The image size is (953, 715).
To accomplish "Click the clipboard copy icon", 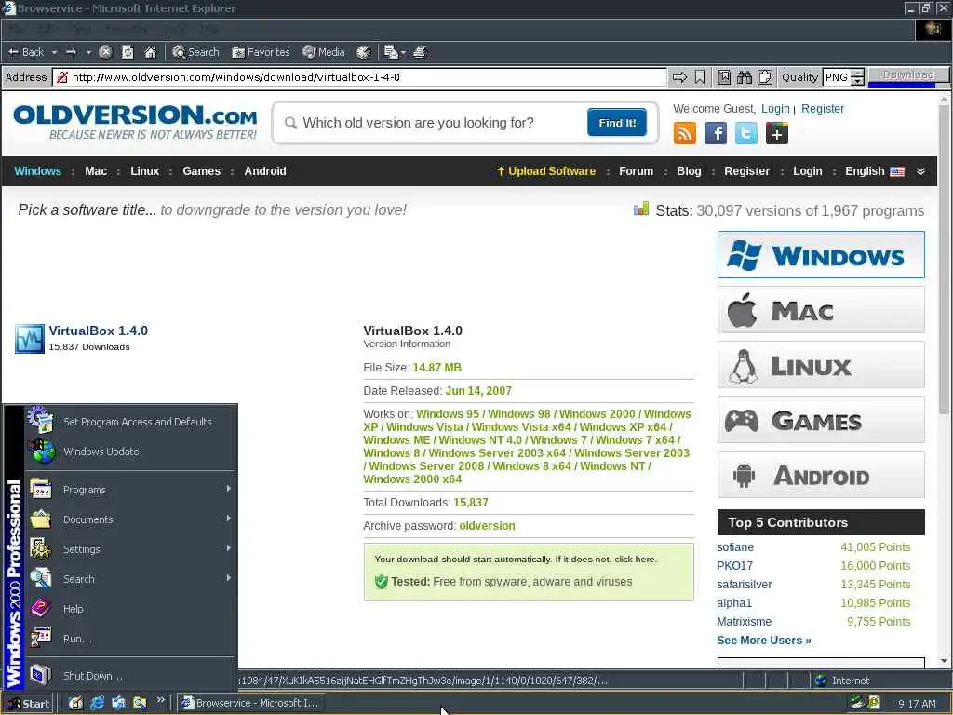I will (765, 77).
